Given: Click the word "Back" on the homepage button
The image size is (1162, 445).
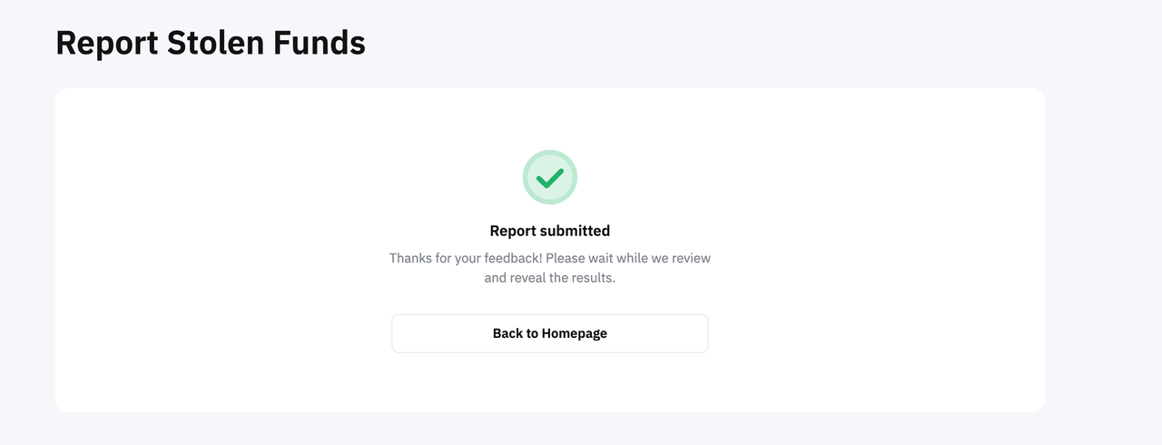Looking at the screenshot, I should coord(507,333).
